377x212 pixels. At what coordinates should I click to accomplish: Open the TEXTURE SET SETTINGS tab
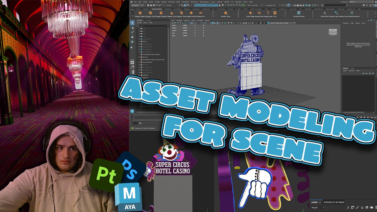tap(334, 202)
